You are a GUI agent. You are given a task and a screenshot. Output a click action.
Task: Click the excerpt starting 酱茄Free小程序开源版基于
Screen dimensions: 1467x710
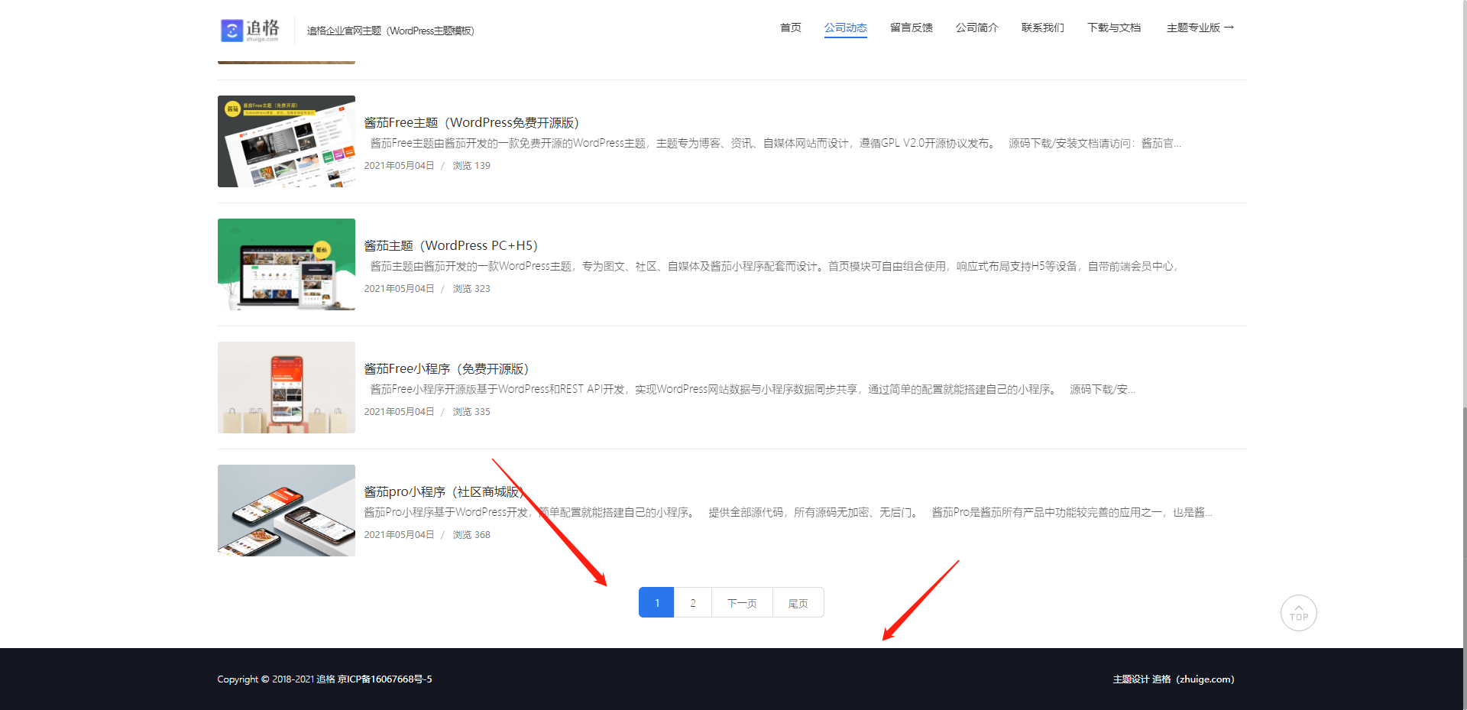[753, 389]
